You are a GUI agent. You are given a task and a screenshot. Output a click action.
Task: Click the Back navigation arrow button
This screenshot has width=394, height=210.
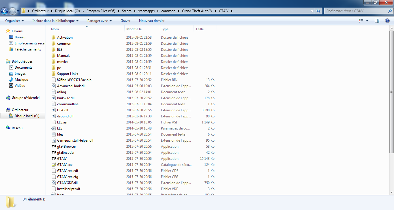pos(5,11)
